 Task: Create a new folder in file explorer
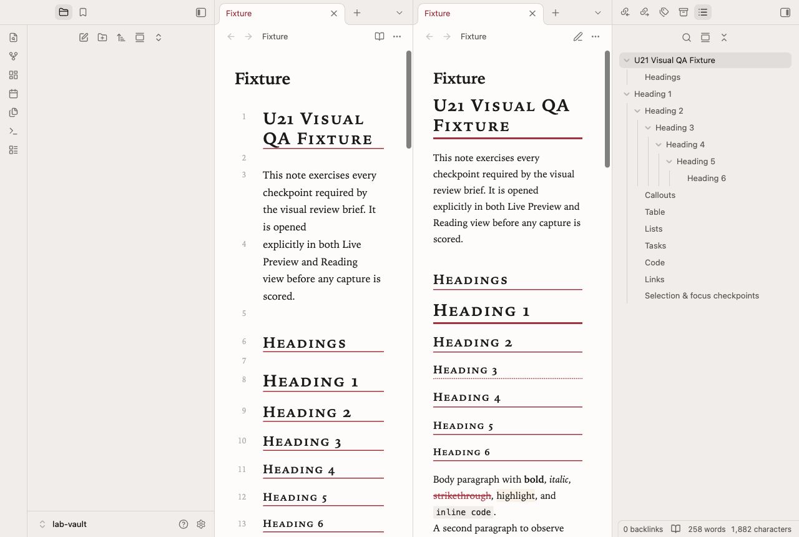pyautogui.click(x=102, y=37)
